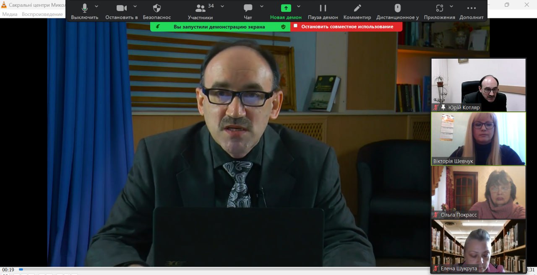Select Вікторія Шевчук's video thumbnail
Screen dimensions: 537x275
tap(478, 139)
